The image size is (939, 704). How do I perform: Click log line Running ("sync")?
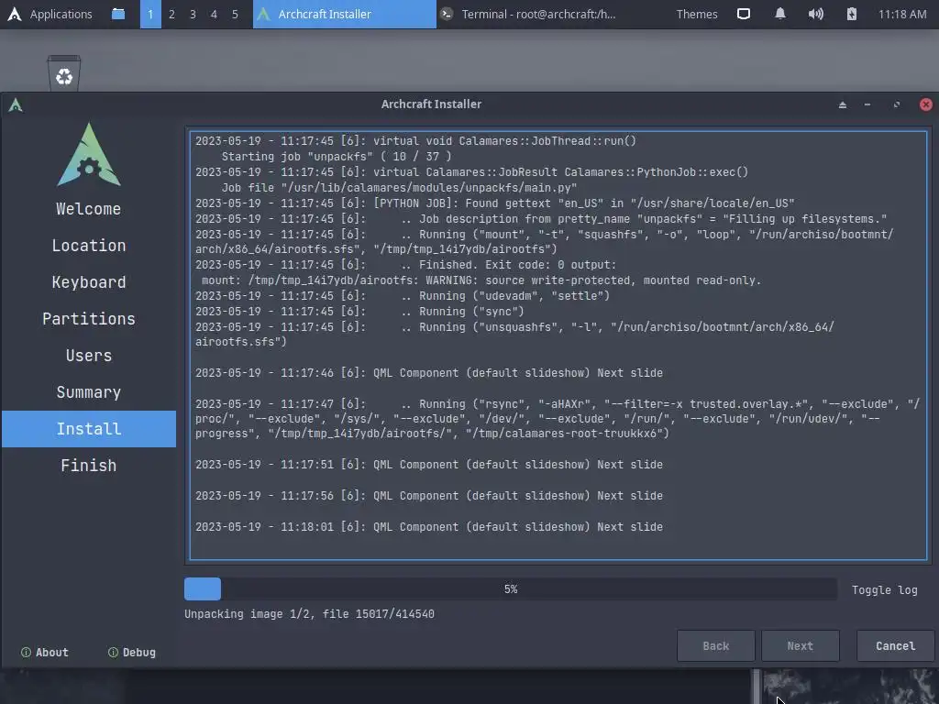359,312
